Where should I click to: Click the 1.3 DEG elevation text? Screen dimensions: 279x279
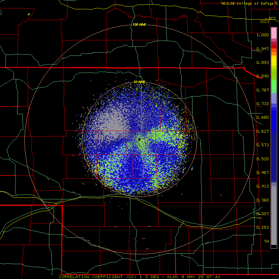(x=149, y=277)
